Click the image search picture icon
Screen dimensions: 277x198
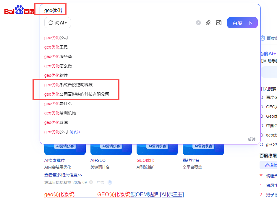[x=219, y=23]
